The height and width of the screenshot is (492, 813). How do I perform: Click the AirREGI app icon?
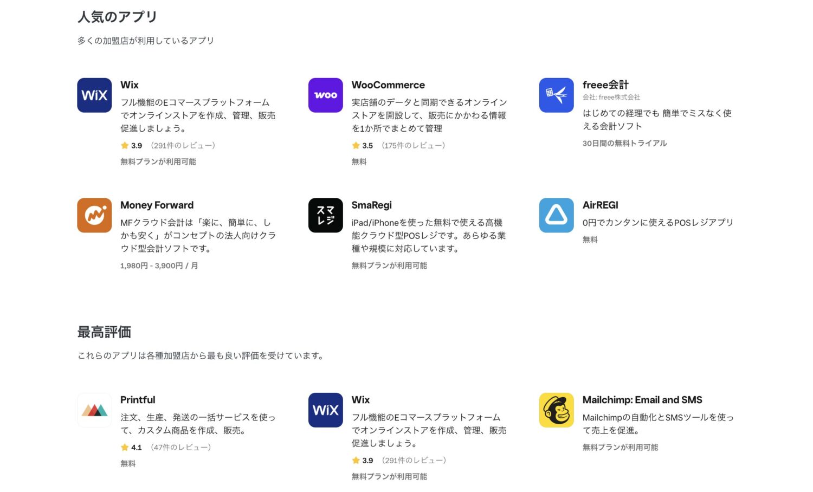click(556, 215)
